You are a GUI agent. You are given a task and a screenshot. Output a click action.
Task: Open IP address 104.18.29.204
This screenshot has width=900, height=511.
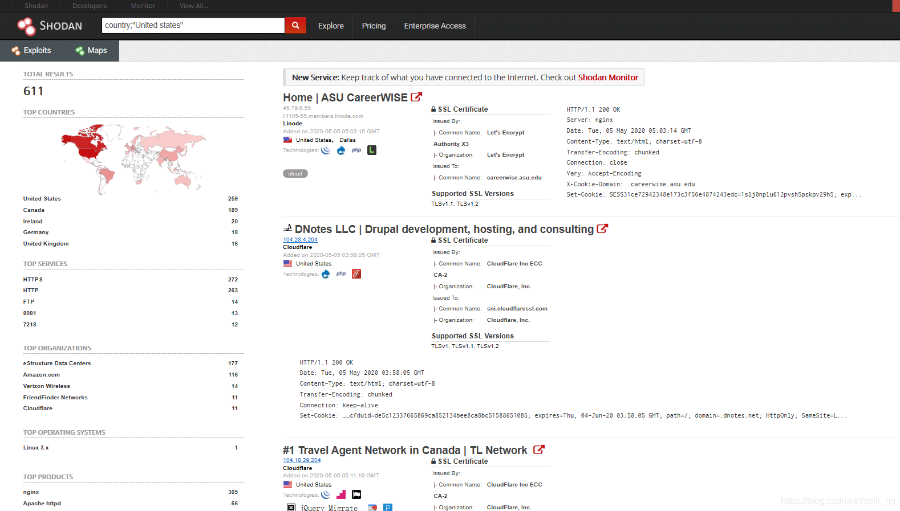coord(302,460)
